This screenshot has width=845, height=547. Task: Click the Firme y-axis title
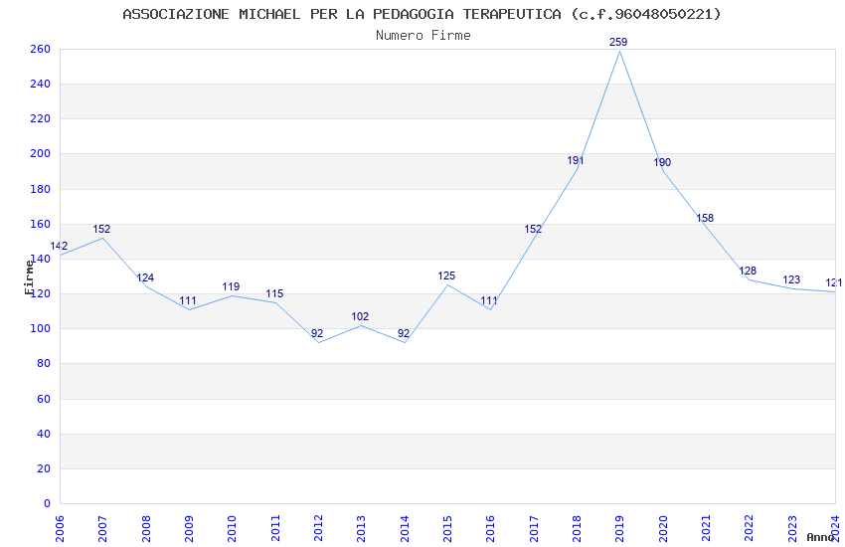click(29, 277)
